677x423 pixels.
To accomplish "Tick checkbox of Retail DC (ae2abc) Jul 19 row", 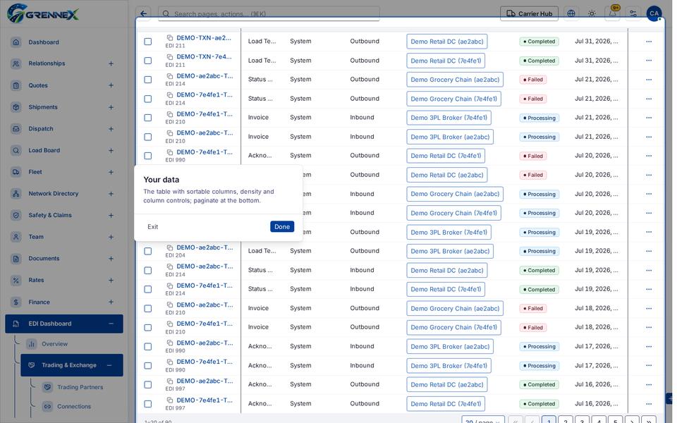I will 147,270.
